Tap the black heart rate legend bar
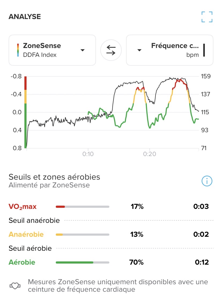222x296 pixels. pos(204,50)
